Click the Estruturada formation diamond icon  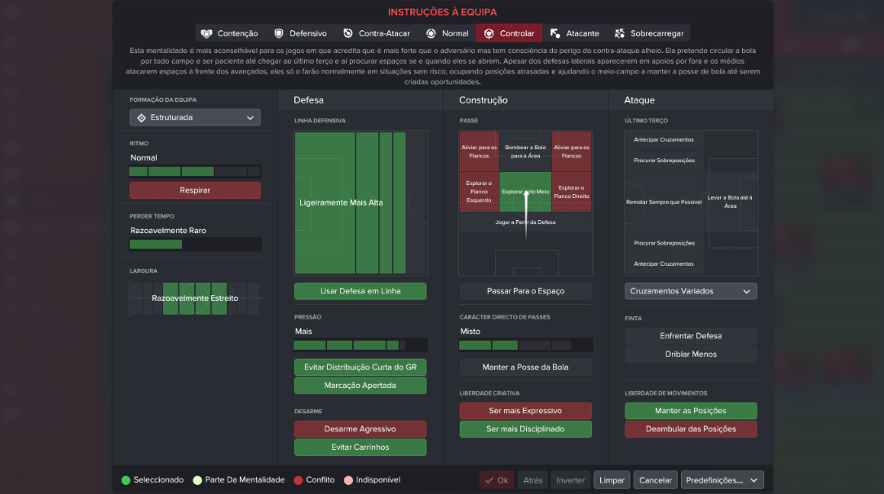(142, 117)
